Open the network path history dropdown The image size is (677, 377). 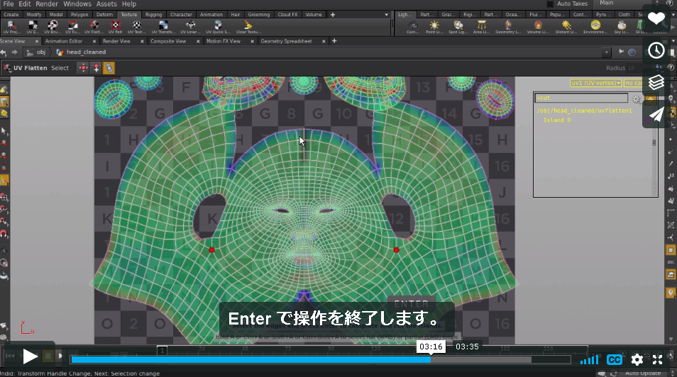pos(607,52)
